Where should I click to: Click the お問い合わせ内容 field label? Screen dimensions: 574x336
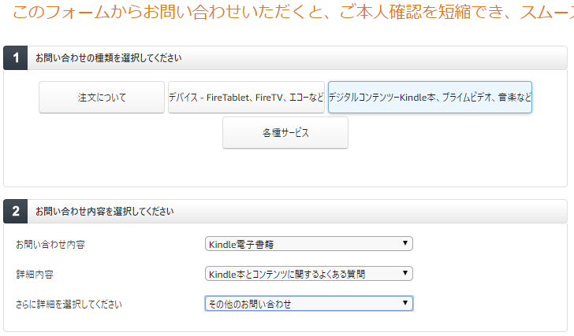50,245
